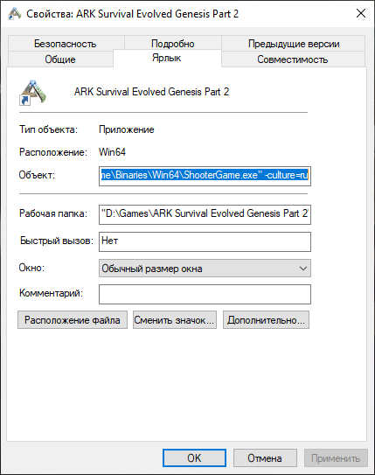Focus the Быстрый вызов field

pyautogui.click(x=205, y=241)
